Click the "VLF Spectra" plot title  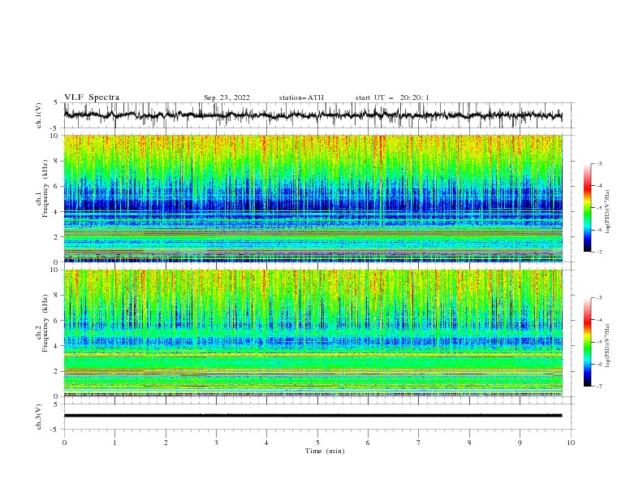[92, 97]
